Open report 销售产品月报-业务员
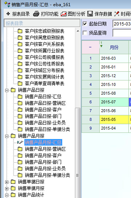Viewport: 131px width, 198px height. [x=45, y=169]
